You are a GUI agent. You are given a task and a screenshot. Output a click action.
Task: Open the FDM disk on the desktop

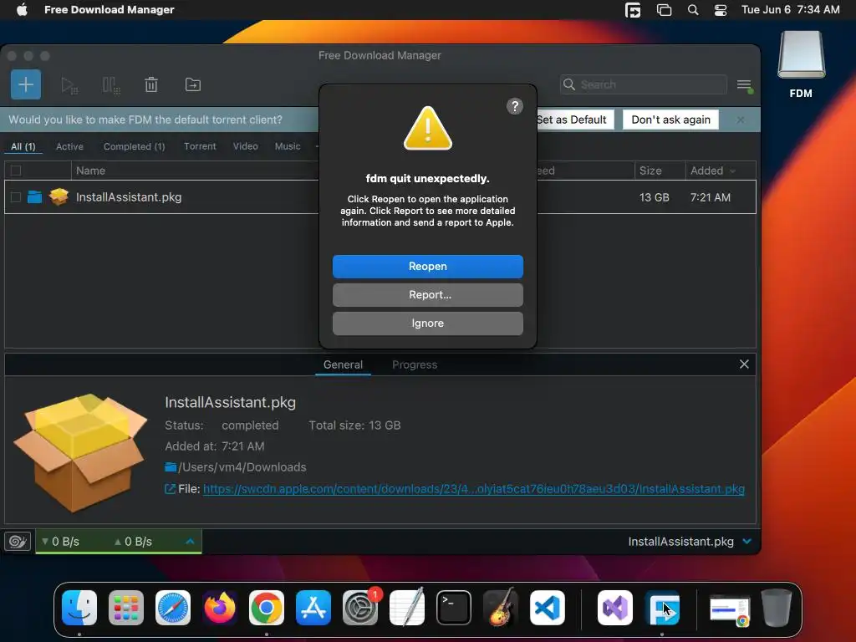click(801, 64)
